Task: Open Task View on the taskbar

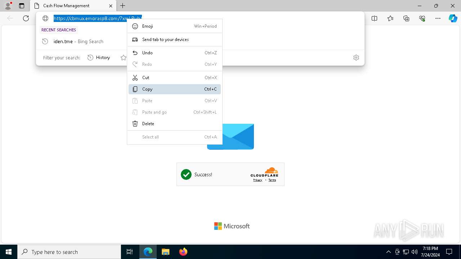Action: pos(130,252)
